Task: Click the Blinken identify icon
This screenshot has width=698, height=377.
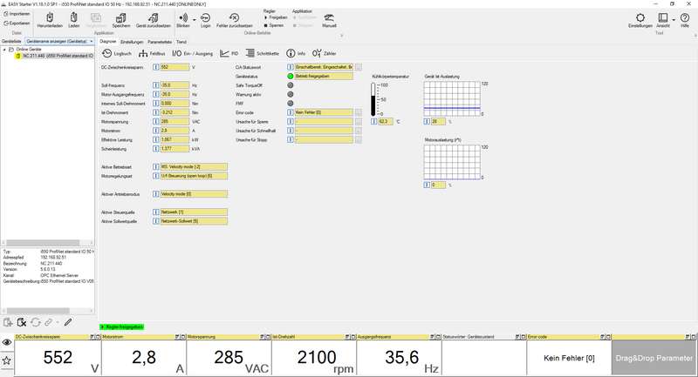Action: click(x=182, y=17)
